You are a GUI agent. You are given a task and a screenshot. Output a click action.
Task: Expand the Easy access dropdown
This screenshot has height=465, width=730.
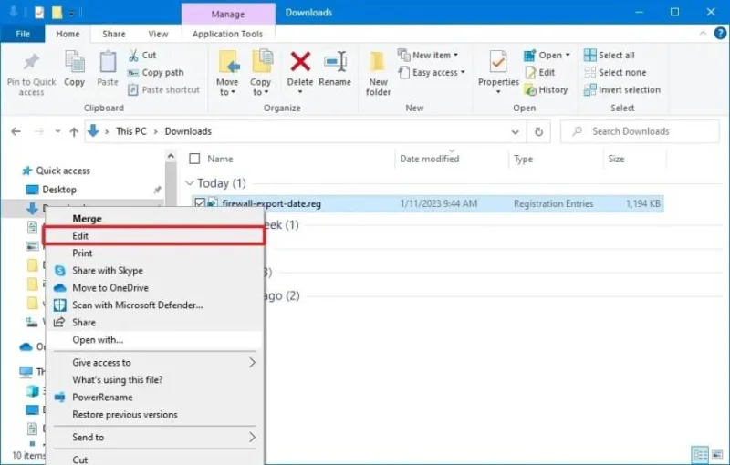463,73
